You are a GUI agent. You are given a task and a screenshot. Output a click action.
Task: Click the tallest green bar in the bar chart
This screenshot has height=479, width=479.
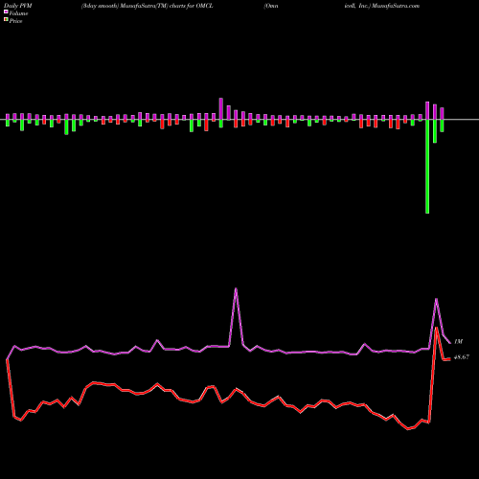(427, 167)
